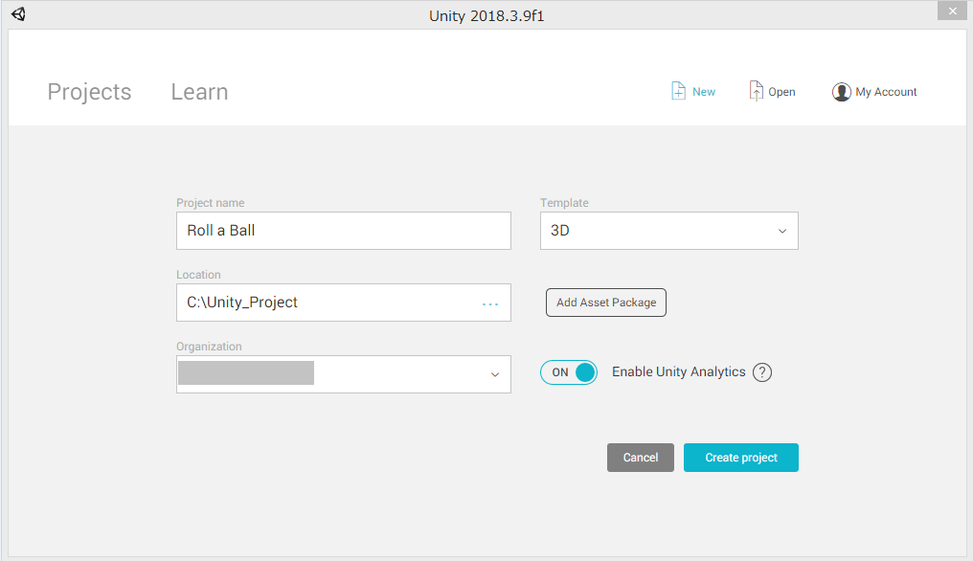Click the Open project document icon
This screenshot has width=973, height=561.
(x=756, y=91)
